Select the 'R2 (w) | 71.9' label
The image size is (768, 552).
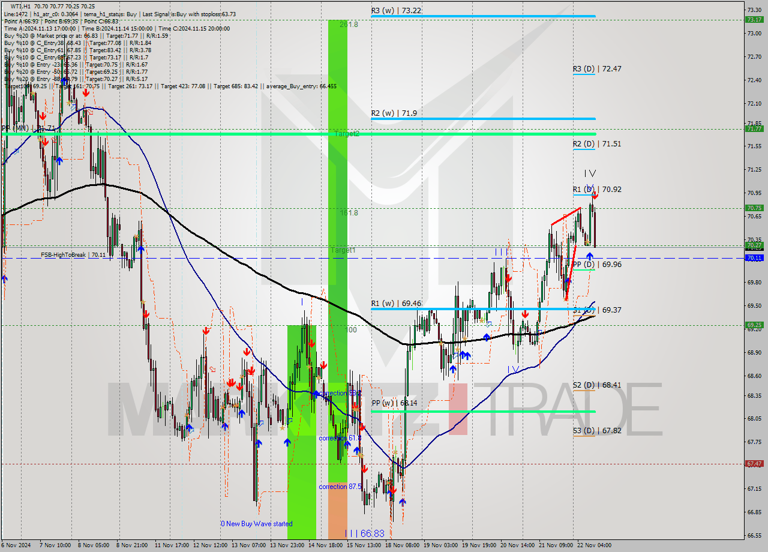[x=394, y=113]
